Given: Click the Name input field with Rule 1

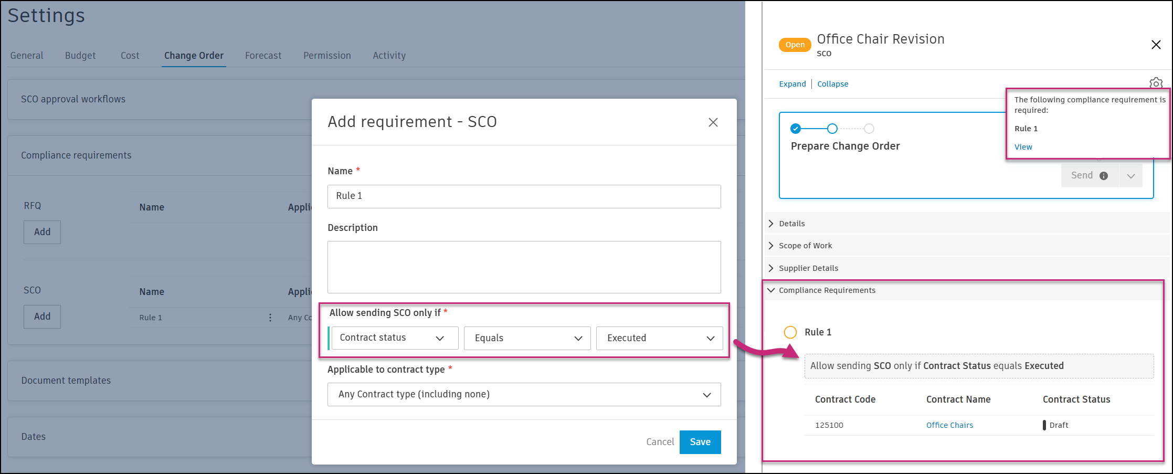Looking at the screenshot, I should click(x=524, y=196).
